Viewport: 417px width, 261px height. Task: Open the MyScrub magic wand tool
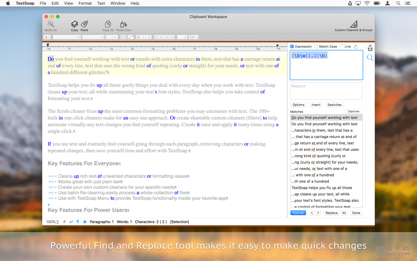tap(51, 26)
